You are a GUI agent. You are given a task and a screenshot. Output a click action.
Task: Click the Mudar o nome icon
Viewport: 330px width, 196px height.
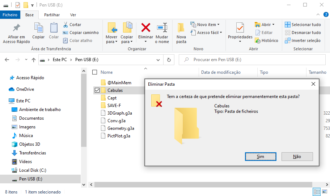point(162,28)
